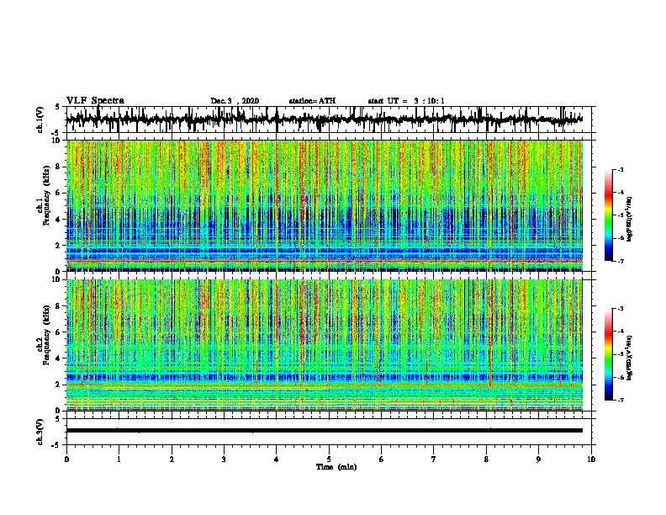Select the date text "Dec. 3, 2020"

[235, 101]
